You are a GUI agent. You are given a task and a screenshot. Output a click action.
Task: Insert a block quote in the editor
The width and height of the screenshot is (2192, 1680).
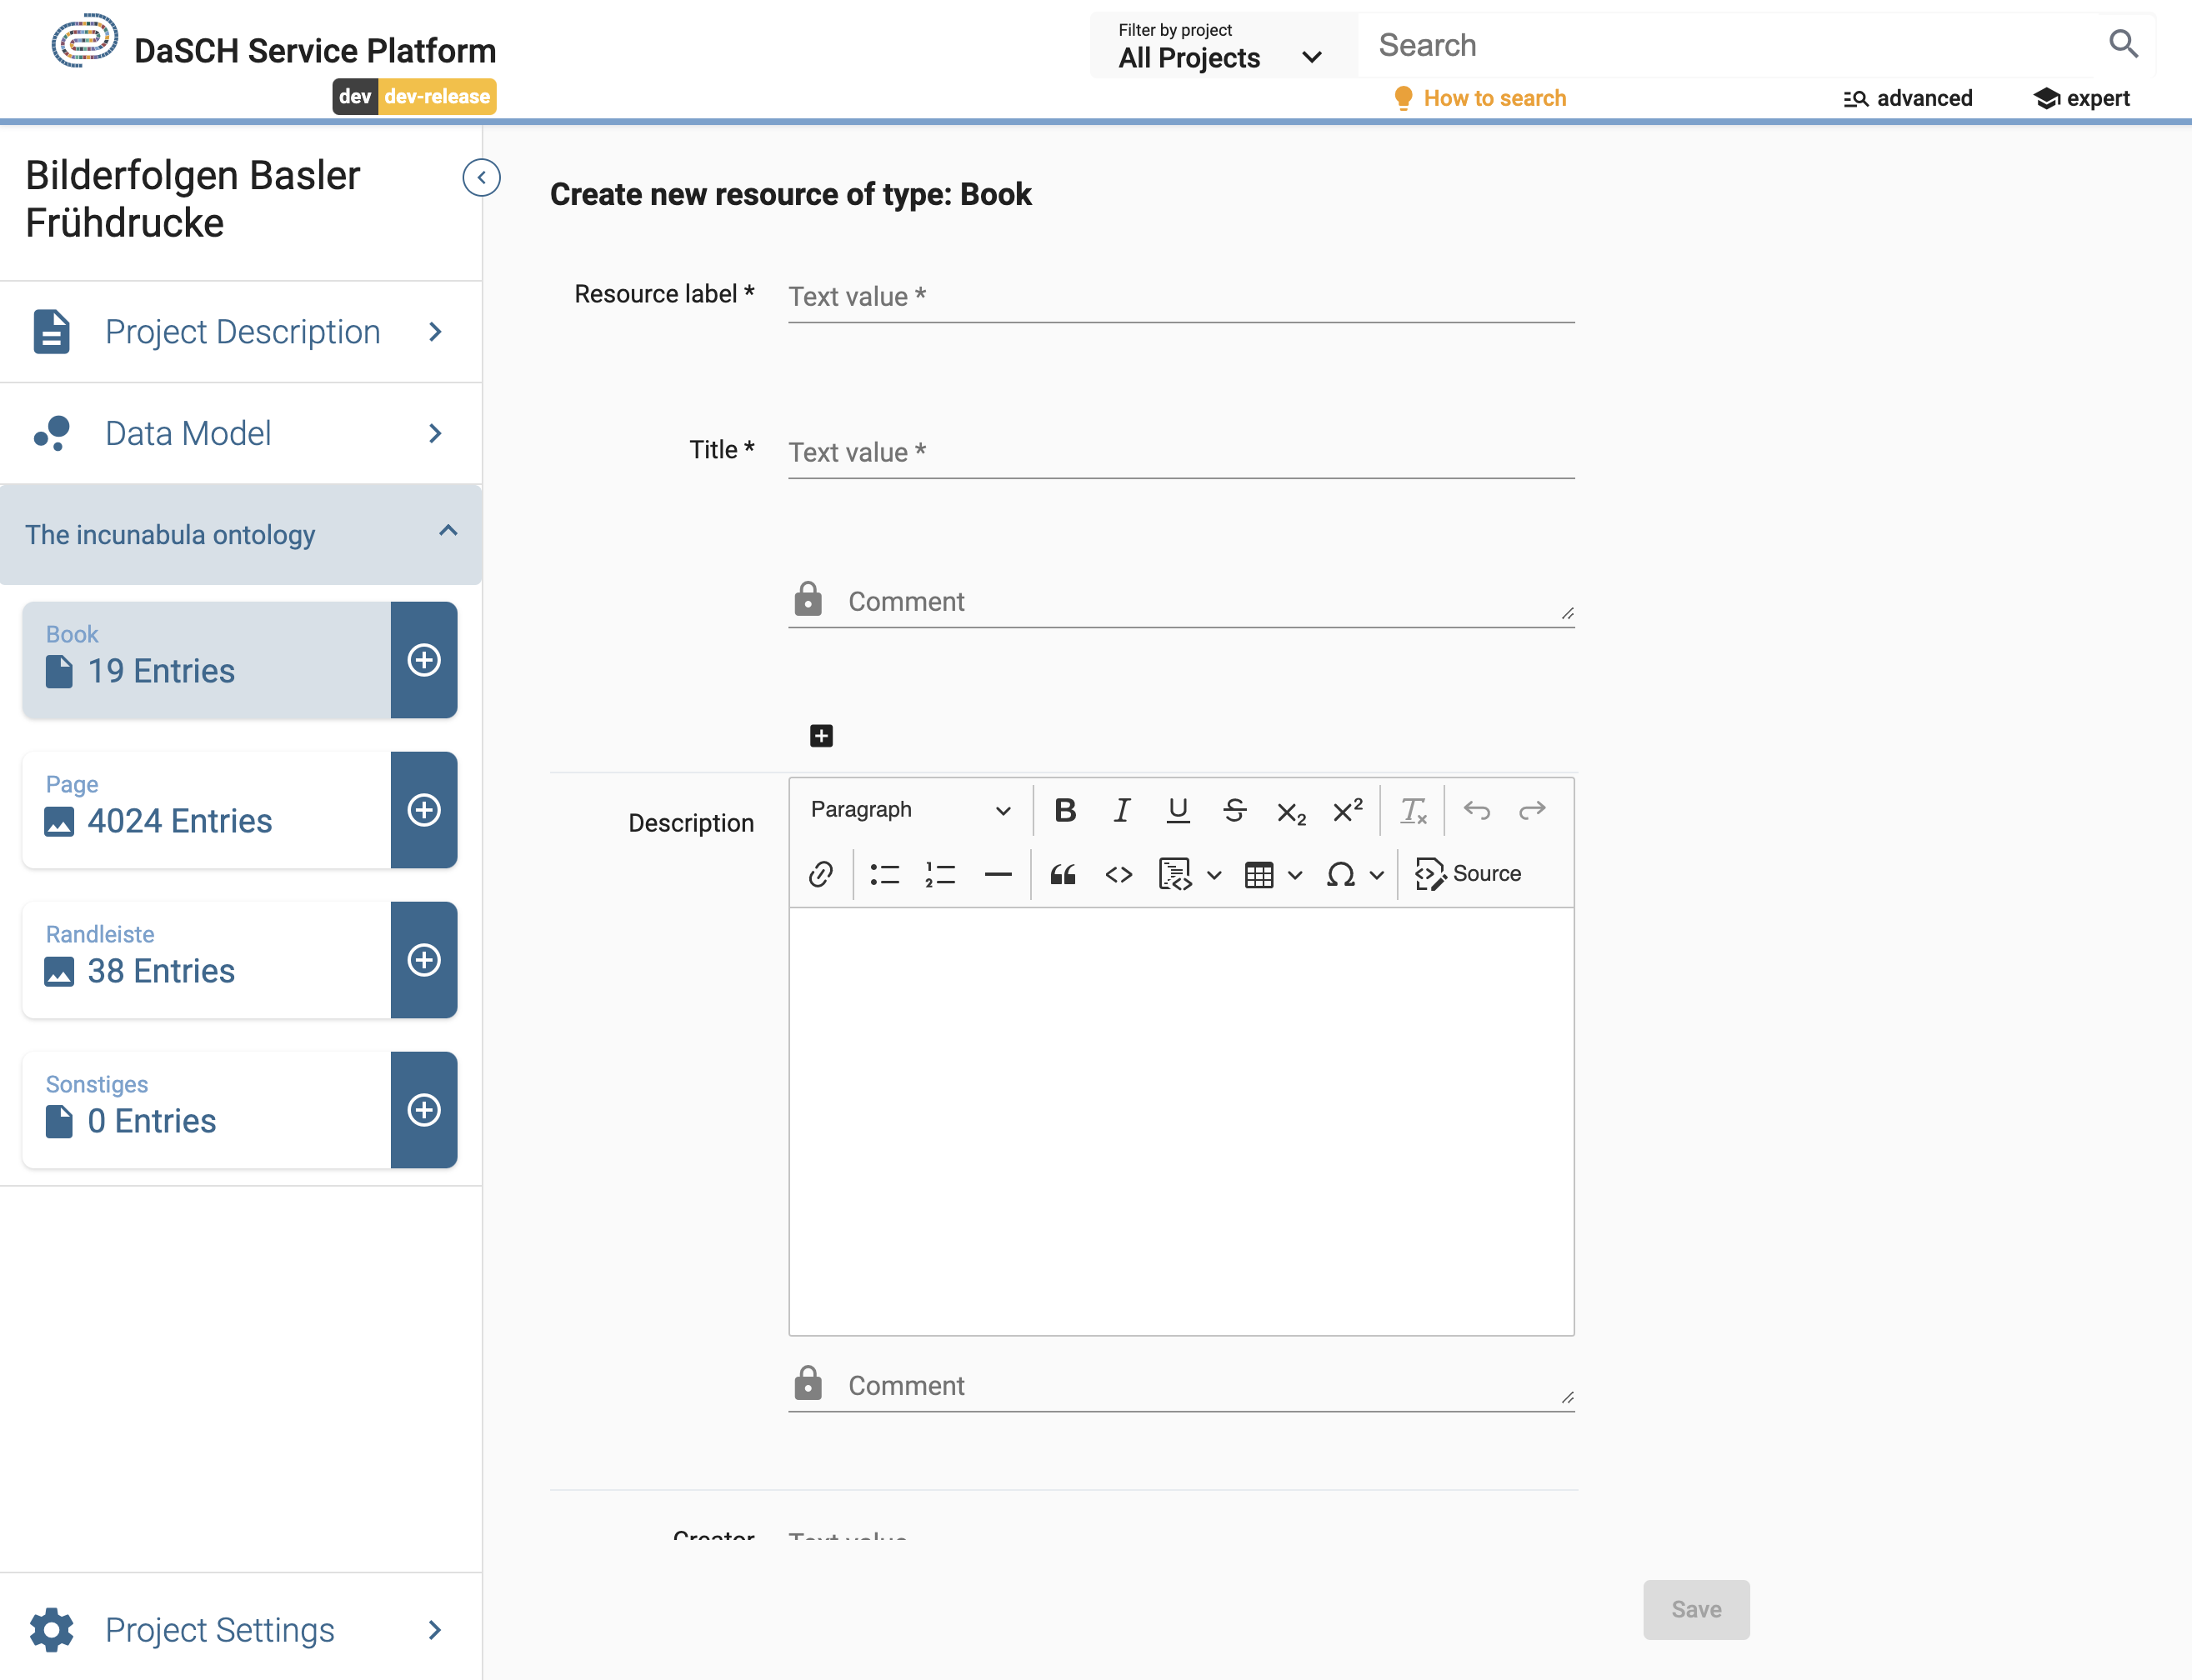pos(1063,874)
